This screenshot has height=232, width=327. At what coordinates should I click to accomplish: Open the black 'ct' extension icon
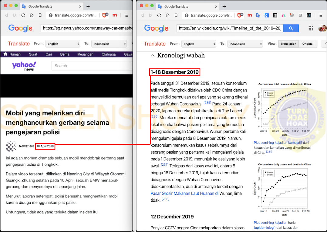pyautogui.click(x=309, y=15)
